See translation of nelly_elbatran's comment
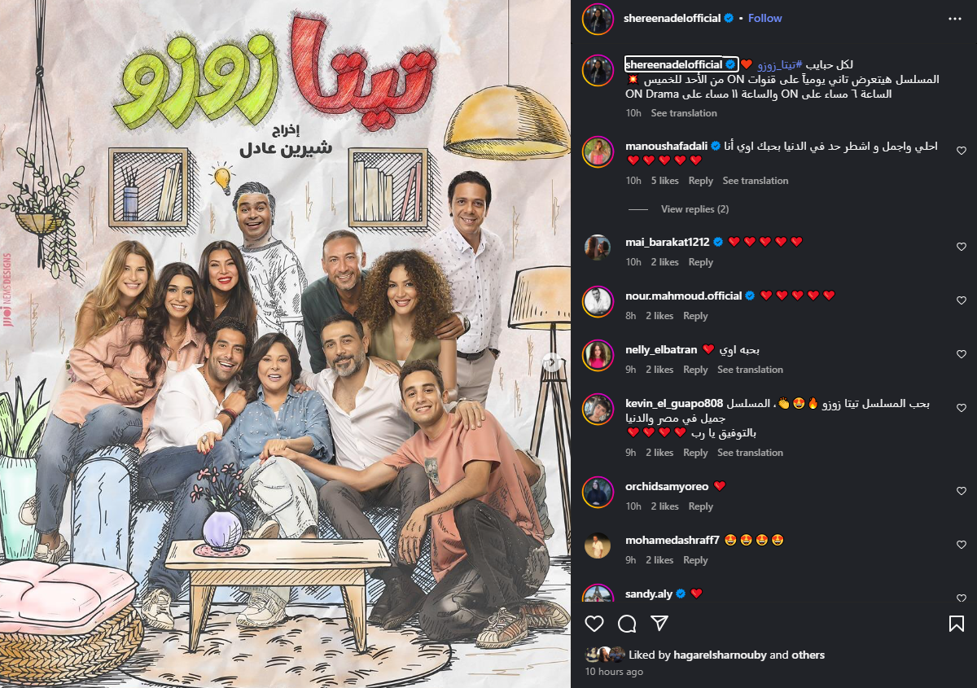 click(x=750, y=370)
